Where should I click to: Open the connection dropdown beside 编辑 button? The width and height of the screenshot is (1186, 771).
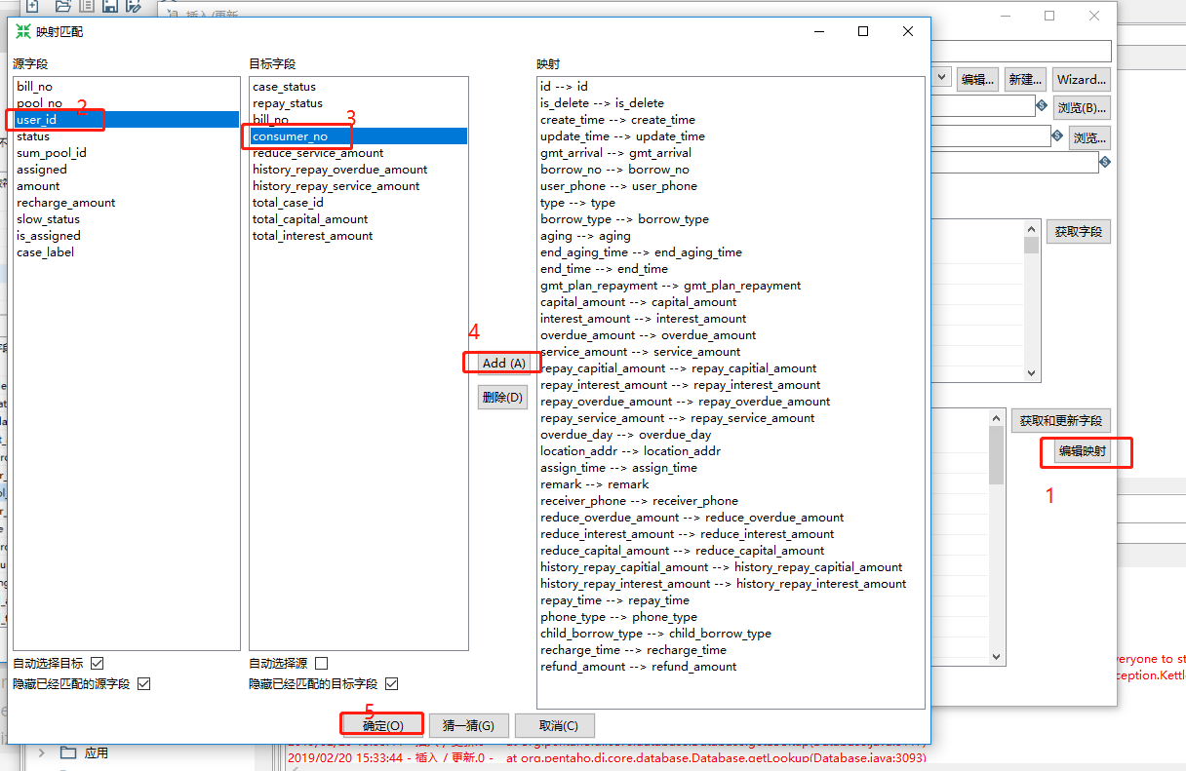tap(941, 77)
